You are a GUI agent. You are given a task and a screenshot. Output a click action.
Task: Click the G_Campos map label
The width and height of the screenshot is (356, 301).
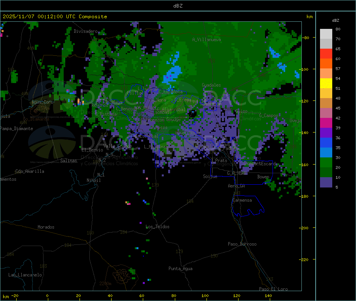(x=269, y=115)
